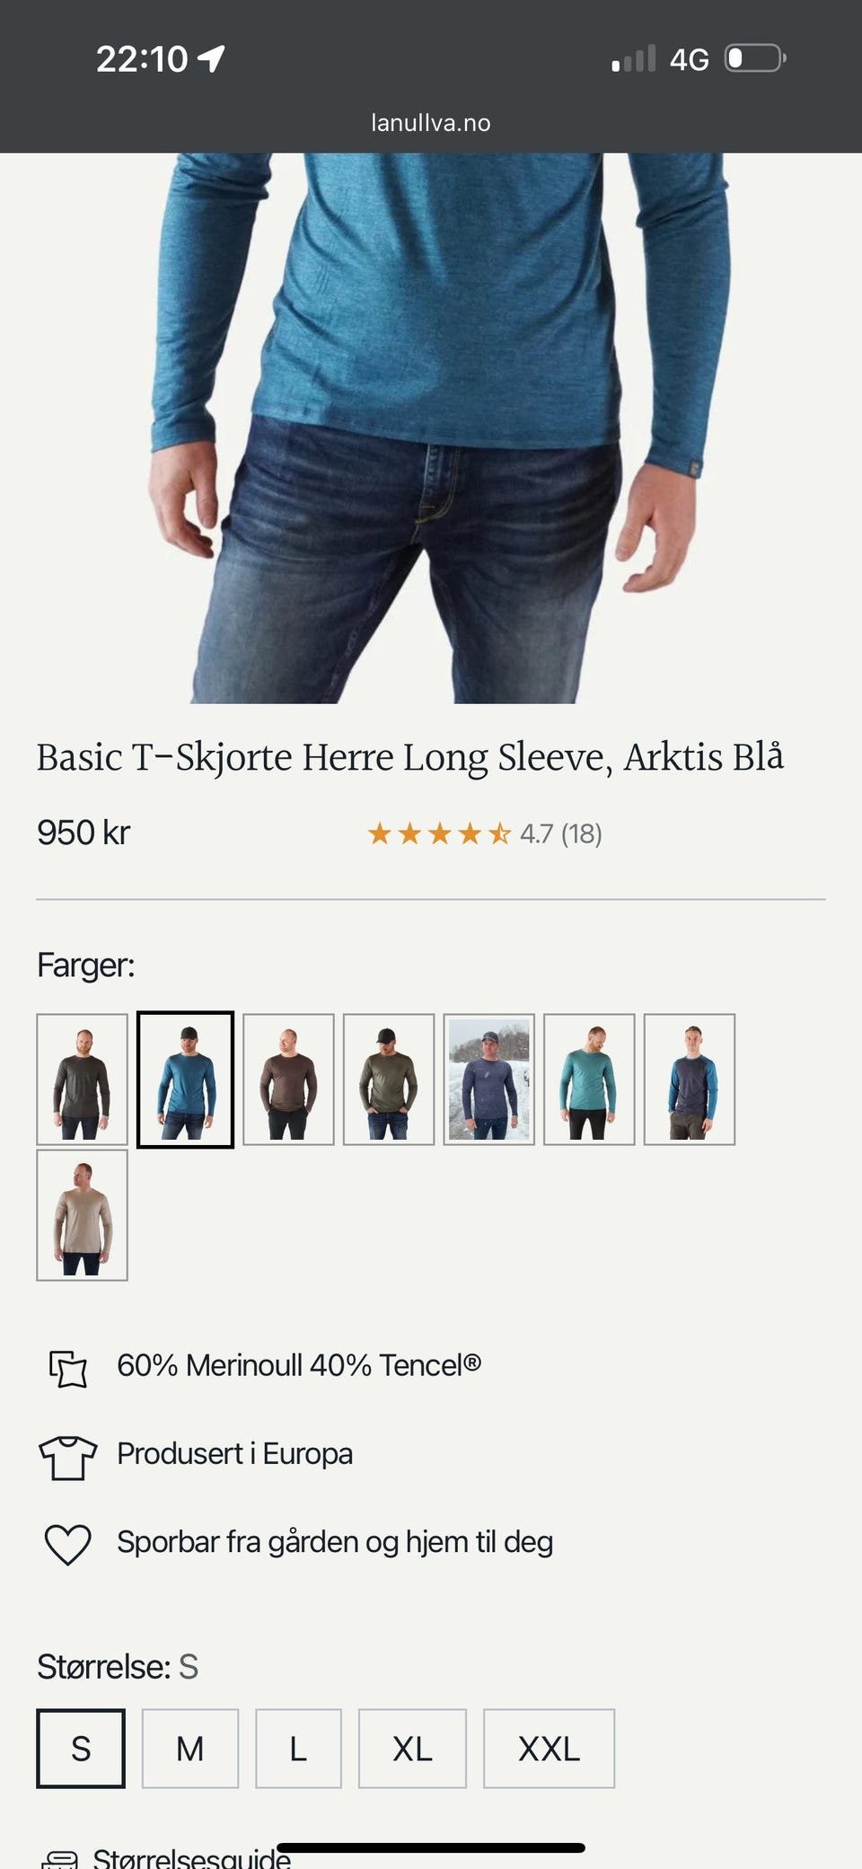Select the brown shirt color thumbnail
Screen dimensions: 862x1869
point(288,1080)
